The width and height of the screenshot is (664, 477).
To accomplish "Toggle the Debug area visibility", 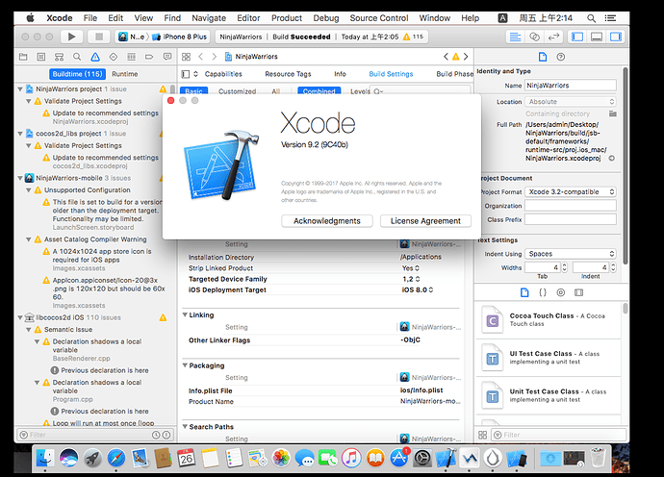I will coord(597,37).
